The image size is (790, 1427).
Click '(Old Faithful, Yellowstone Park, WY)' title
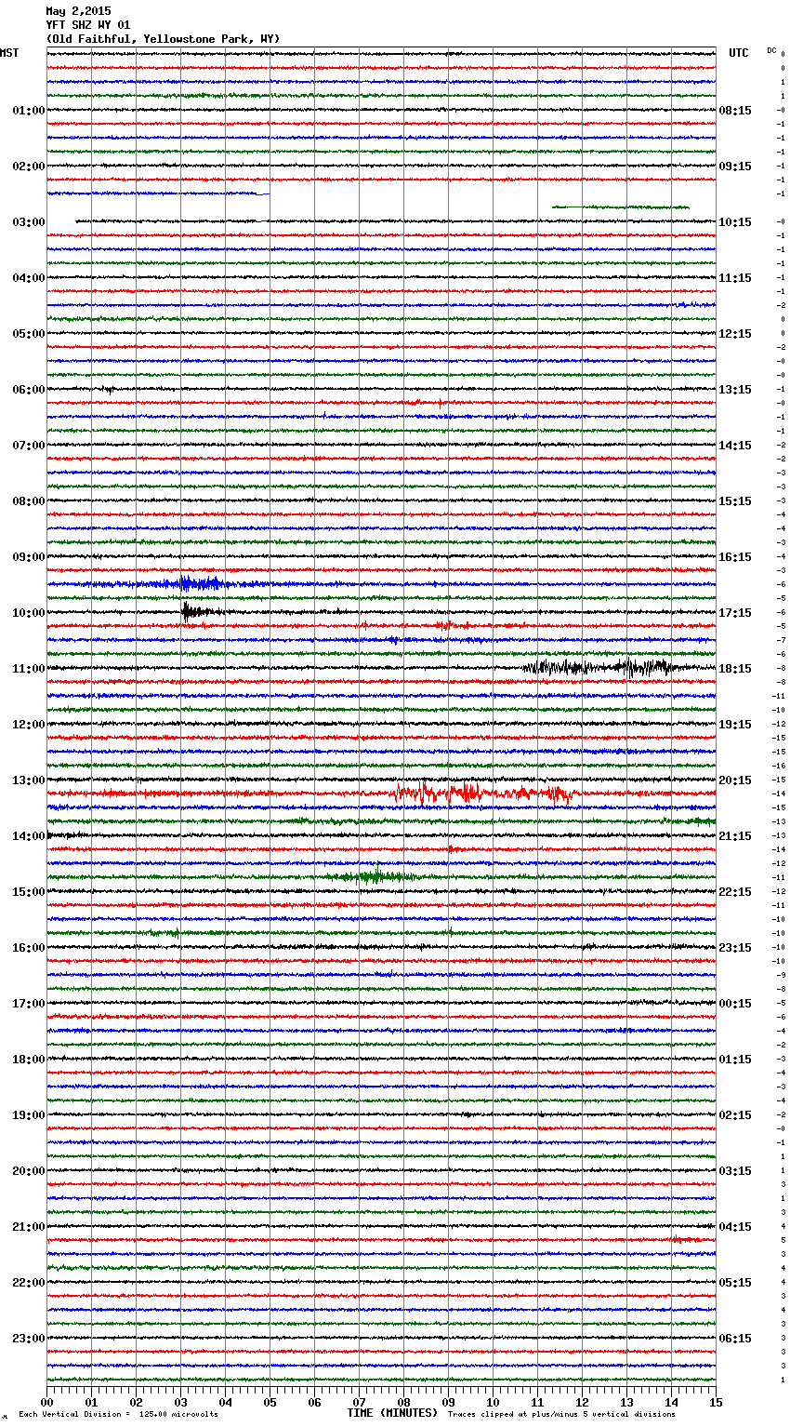point(163,39)
